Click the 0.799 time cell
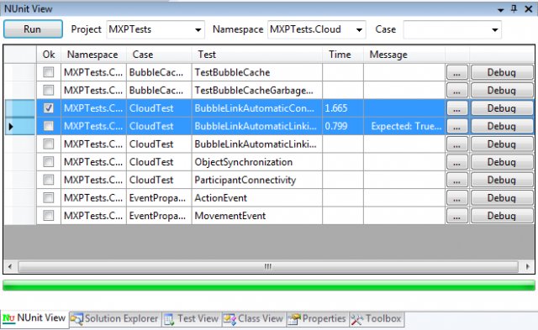This screenshot has width=538, height=330. (x=343, y=126)
